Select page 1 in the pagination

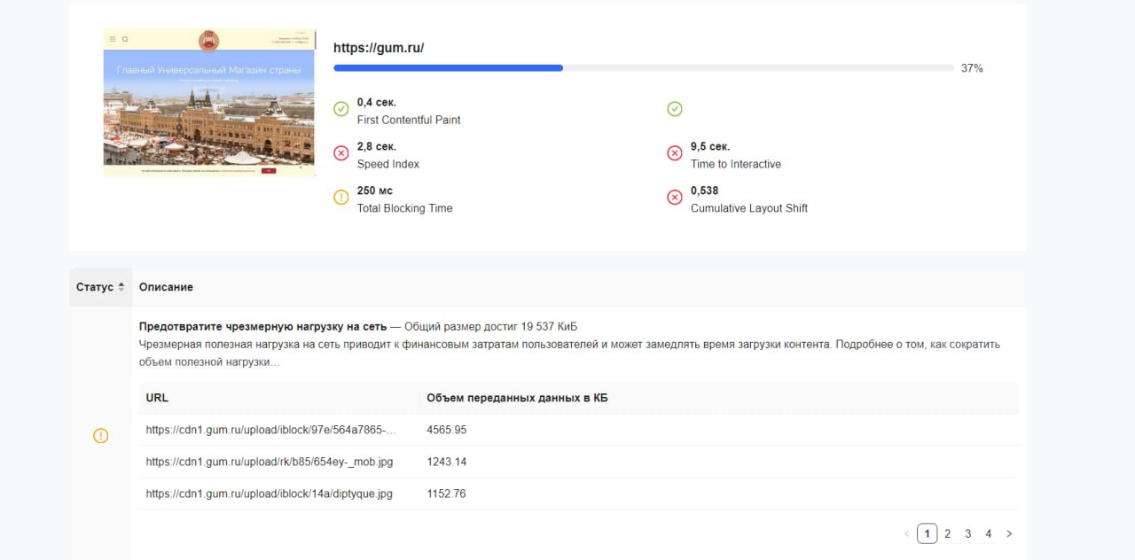click(x=927, y=533)
